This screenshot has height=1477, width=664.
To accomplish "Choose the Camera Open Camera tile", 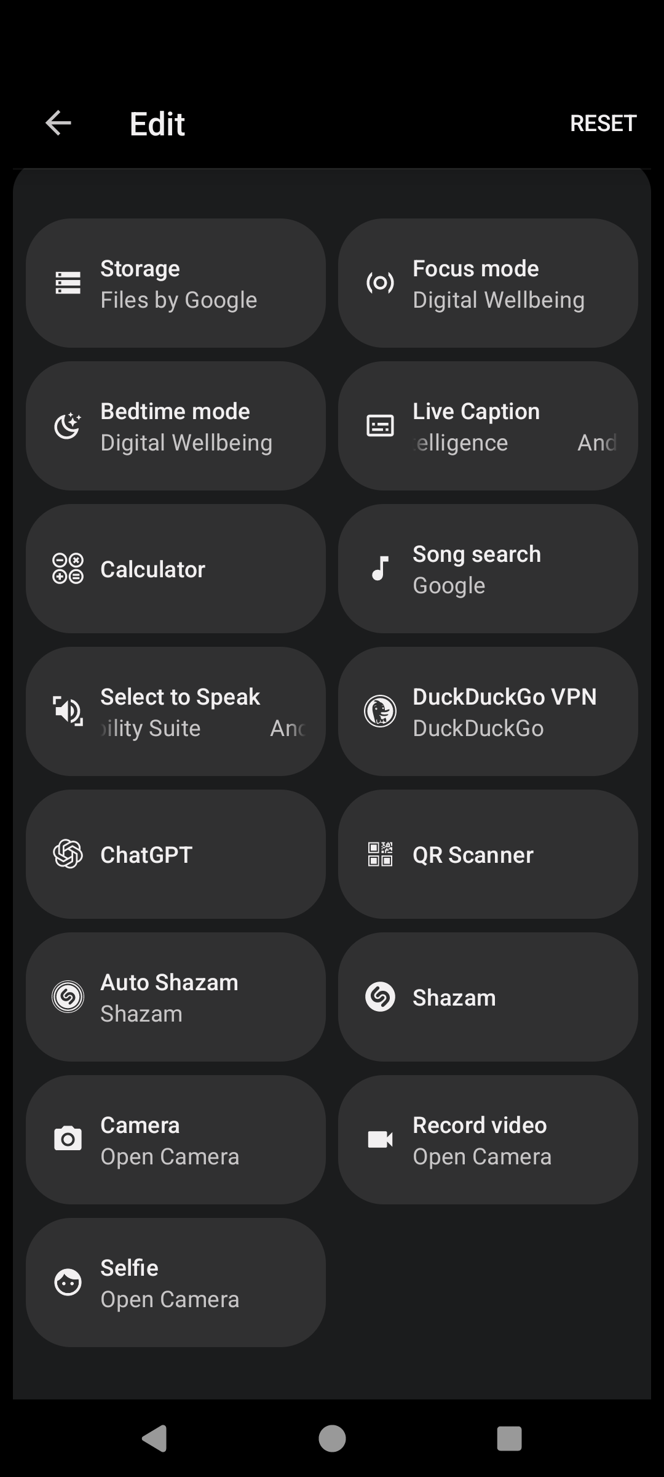I will (176, 1140).
